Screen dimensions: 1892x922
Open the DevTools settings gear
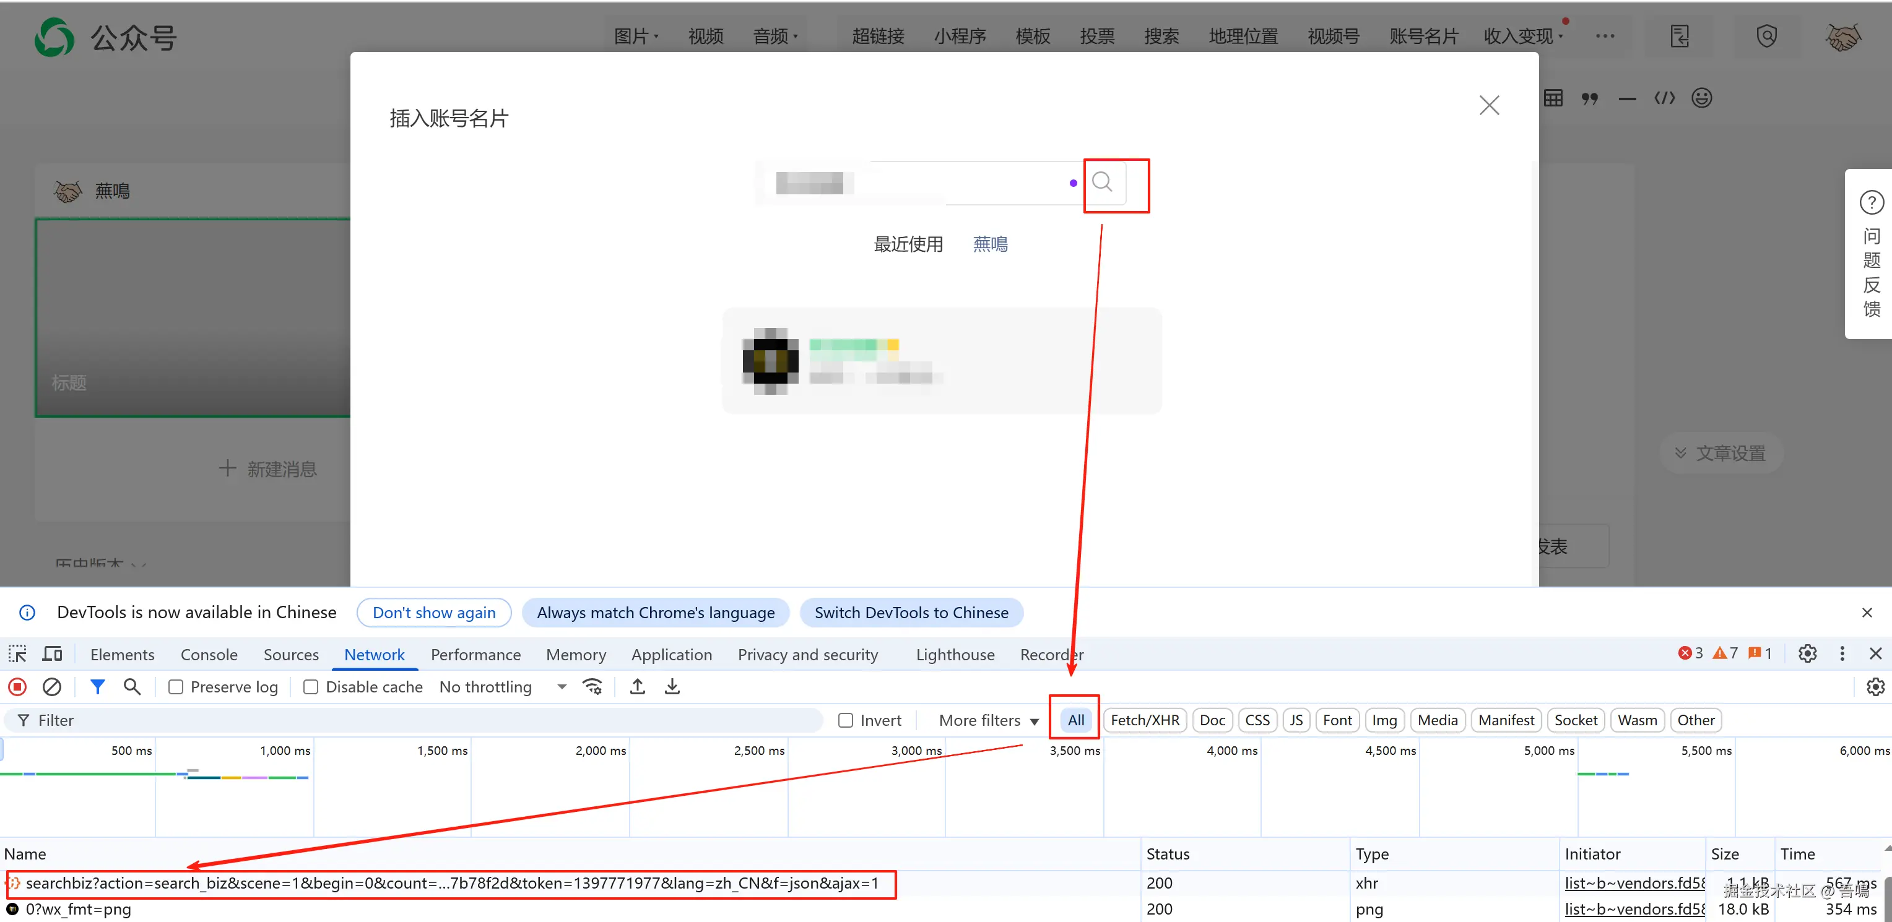(x=1807, y=653)
